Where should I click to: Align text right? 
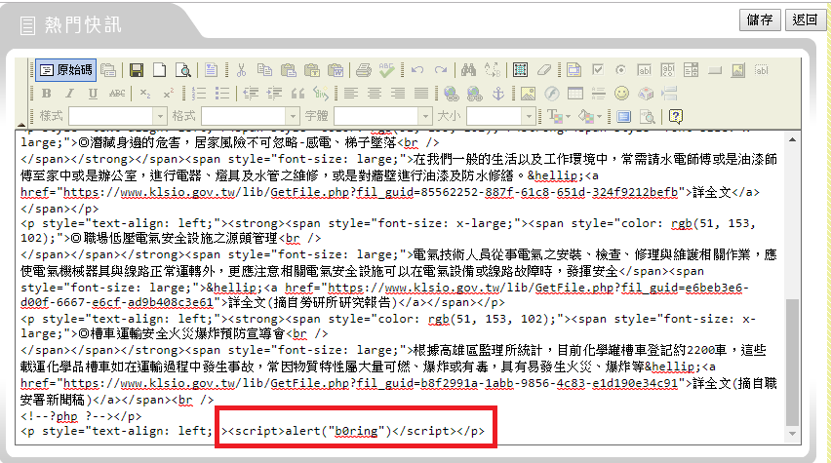coord(398,94)
